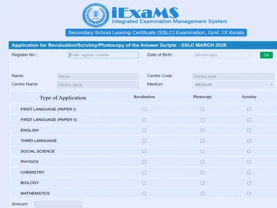The height and width of the screenshot is (208, 277).
Task: Click the 'BIOLOGY' row label
Action: [30, 183]
